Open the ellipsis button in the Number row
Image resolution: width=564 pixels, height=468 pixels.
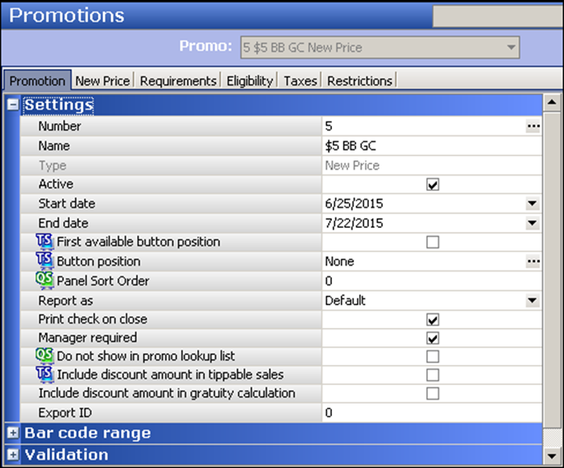(532, 126)
